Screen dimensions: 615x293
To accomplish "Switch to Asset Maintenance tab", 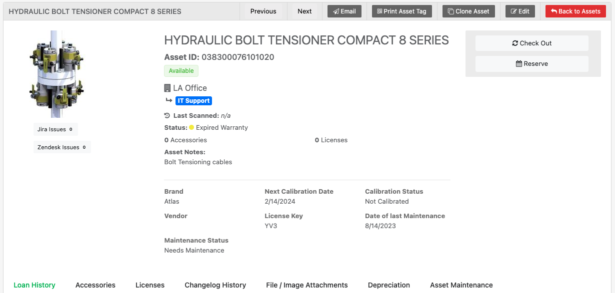I will tap(461, 285).
